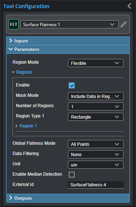Click the External Id input field
The image size is (136, 207).
pos(96,185)
